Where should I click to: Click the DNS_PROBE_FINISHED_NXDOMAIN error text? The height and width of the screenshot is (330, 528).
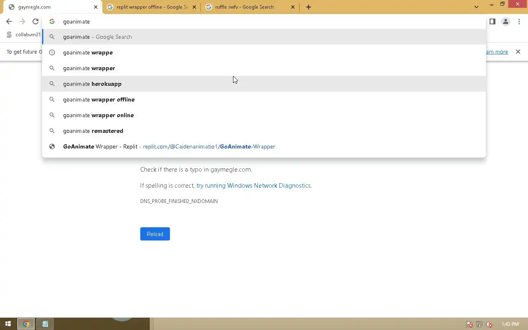179,201
